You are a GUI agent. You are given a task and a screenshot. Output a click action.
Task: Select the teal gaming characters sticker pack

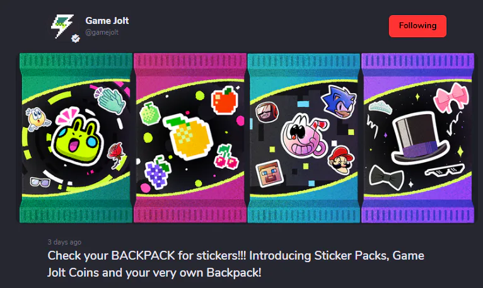point(304,137)
